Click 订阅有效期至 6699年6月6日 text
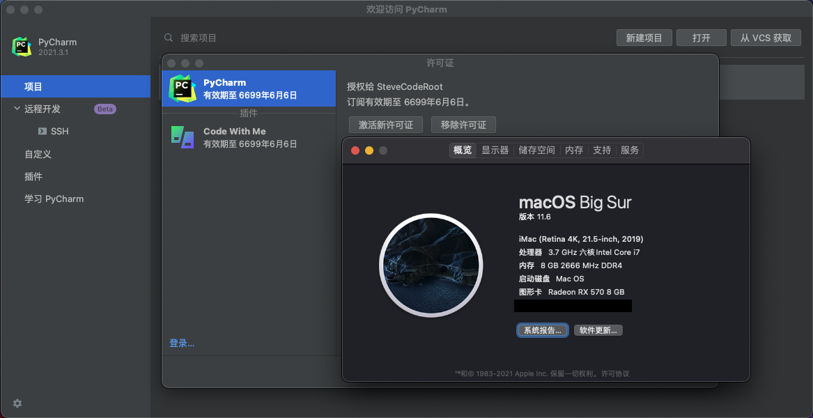This screenshot has height=418, width=813. click(410, 102)
